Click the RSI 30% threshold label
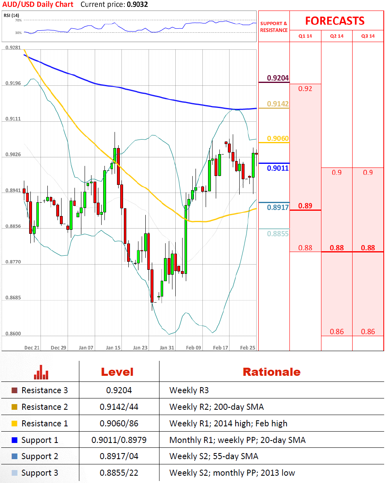 click(19, 33)
